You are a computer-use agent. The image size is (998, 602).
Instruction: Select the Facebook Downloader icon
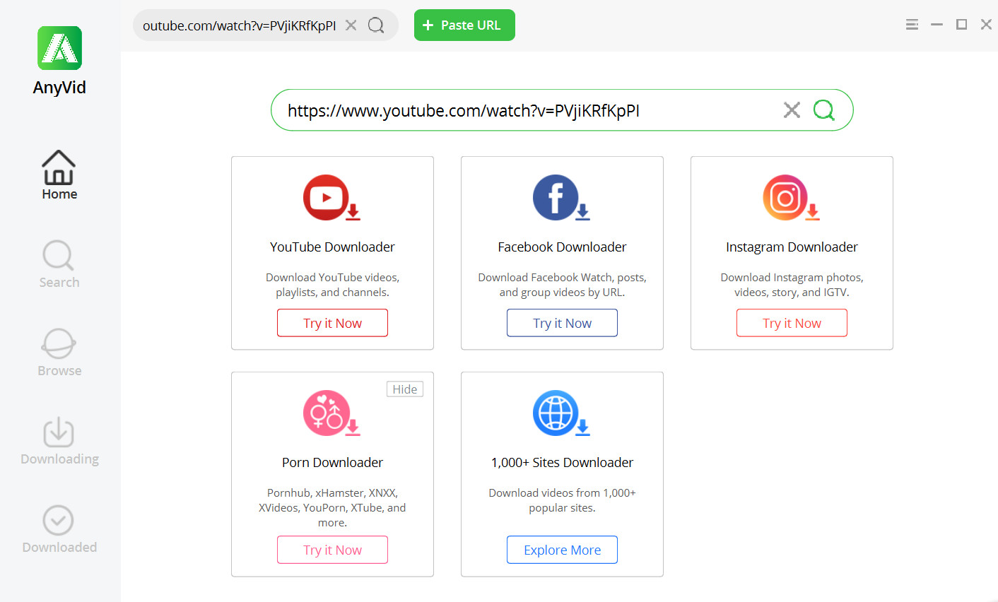[x=562, y=198]
